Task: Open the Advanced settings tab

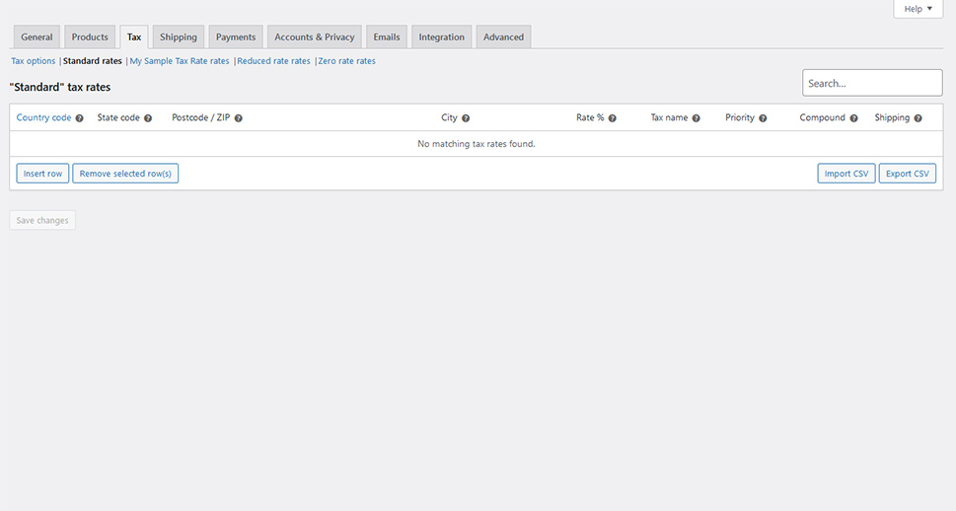Action: (x=503, y=37)
